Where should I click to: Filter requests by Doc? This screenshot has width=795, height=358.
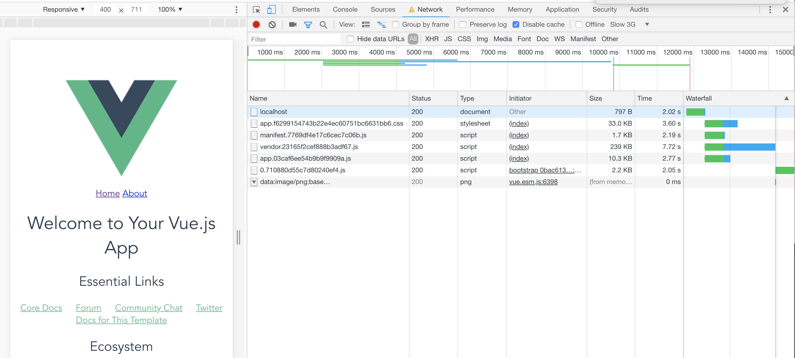pos(542,39)
